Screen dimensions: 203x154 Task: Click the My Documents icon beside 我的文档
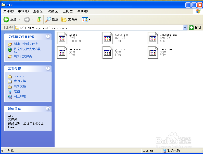coord(10,81)
